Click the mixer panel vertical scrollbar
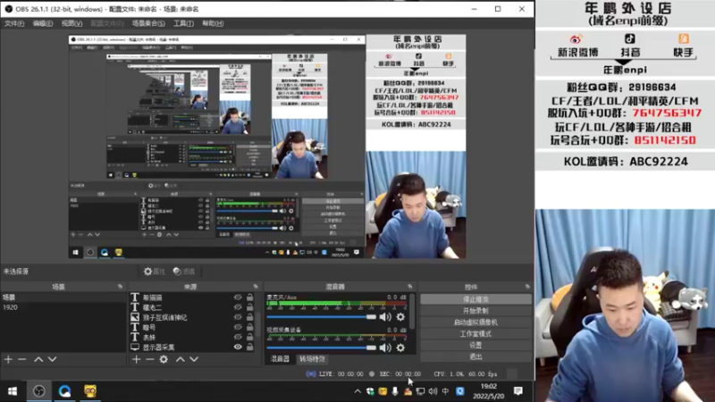The width and height of the screenshot is (715, 402). [x=412, y=312]
